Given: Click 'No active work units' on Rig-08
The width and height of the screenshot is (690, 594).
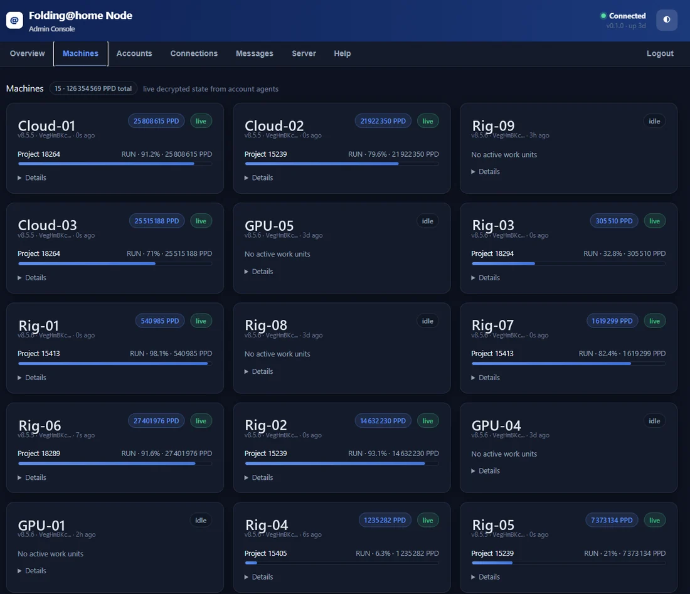Looking at the screenshot, I should tap(277, 354).
